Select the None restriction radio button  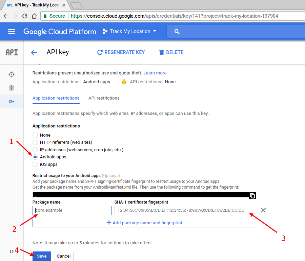pyautogui.click(x=35, y=135)
